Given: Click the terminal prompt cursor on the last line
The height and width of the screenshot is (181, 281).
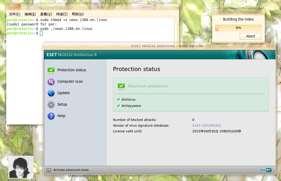Looking at the screenshot, I should 41,33.
